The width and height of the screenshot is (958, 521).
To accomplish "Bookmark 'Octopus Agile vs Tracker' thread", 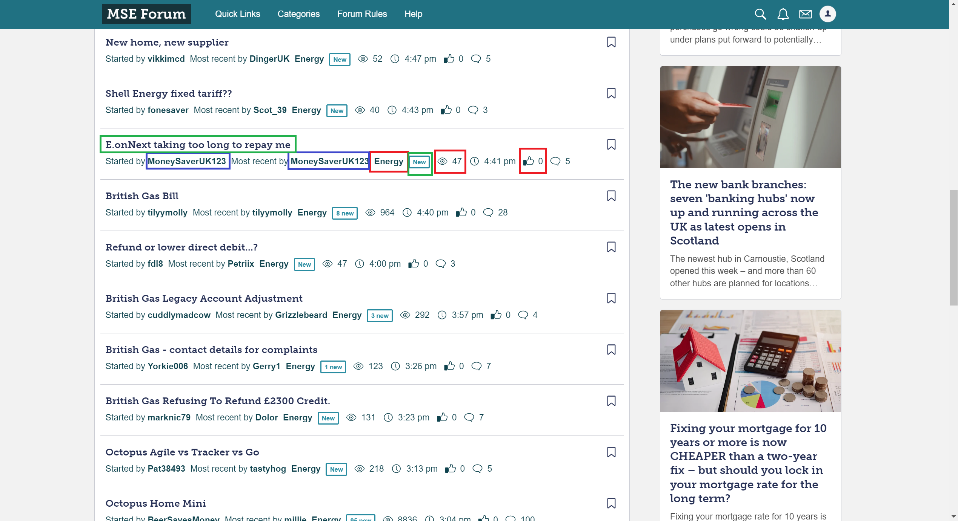I will tap(611, 452).
